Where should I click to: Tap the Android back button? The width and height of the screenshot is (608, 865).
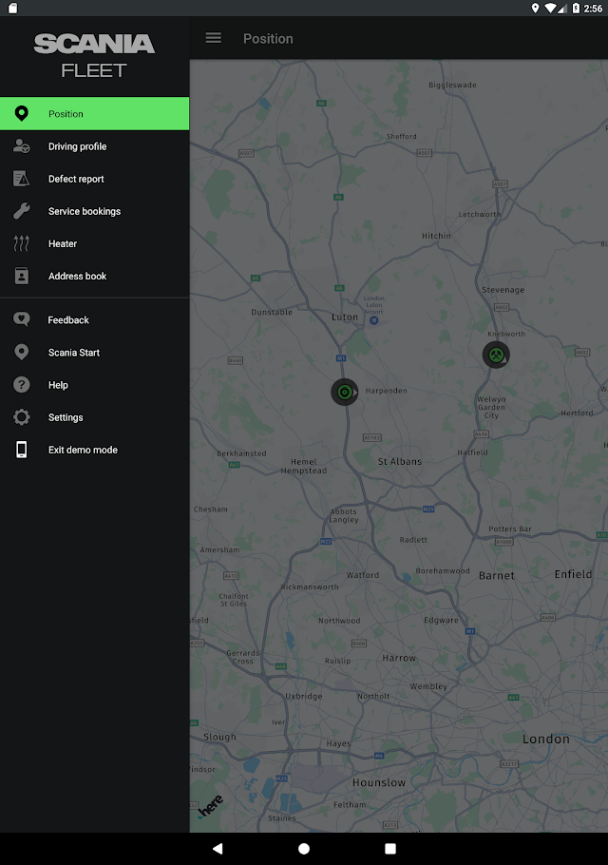[218, 849]
